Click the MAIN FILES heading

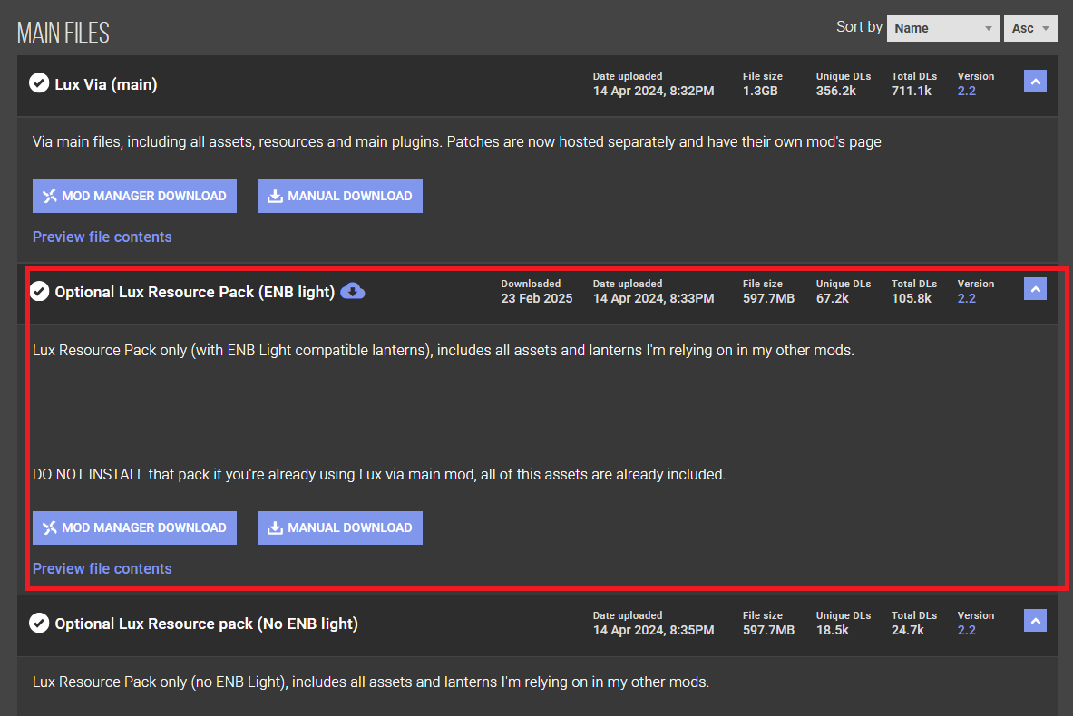63,32
